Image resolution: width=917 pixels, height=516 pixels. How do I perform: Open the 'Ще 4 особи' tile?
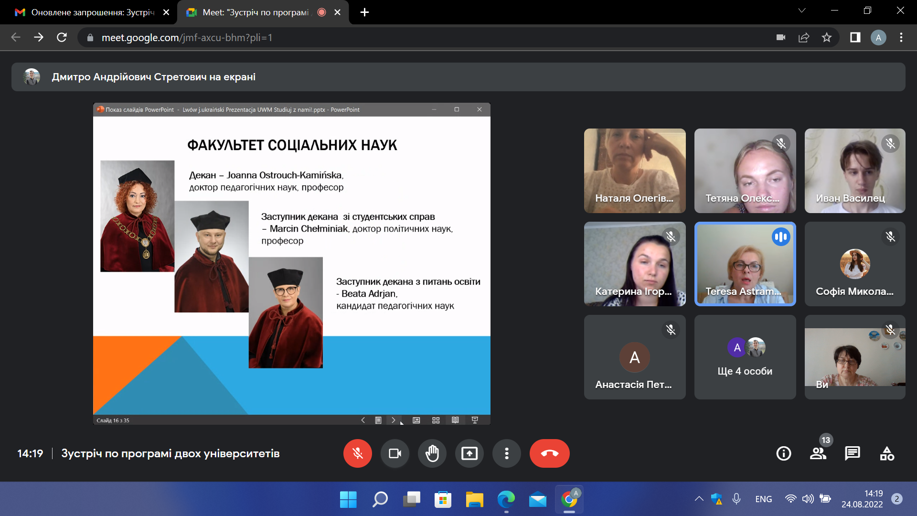(x=745, y=357)
